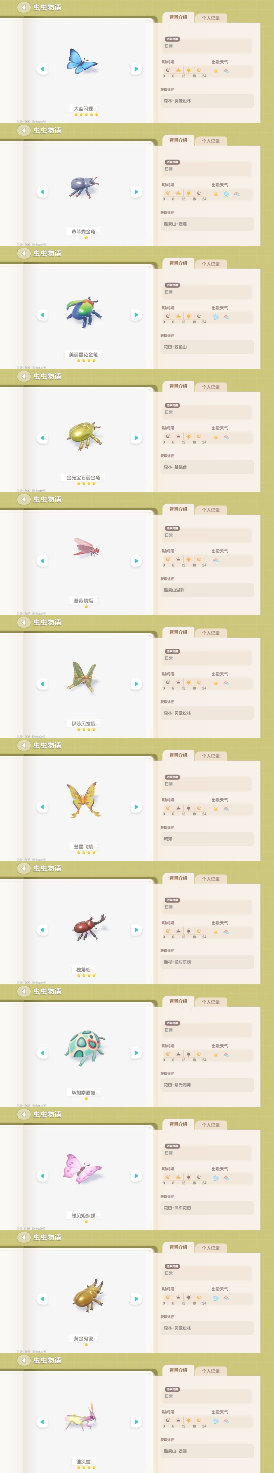Screen dimensions: 274x1473
Task: Click right arrow beside 美丽星花金龟
Action: [x=136, y=315]
